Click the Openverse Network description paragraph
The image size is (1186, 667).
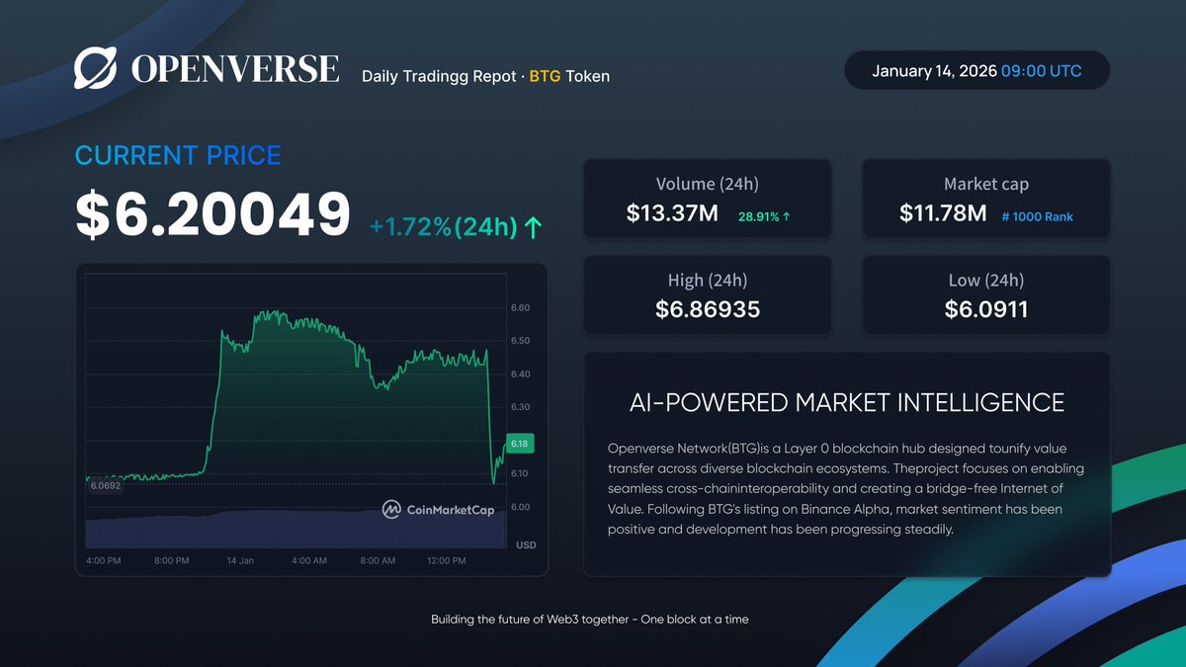click(847, 489)
